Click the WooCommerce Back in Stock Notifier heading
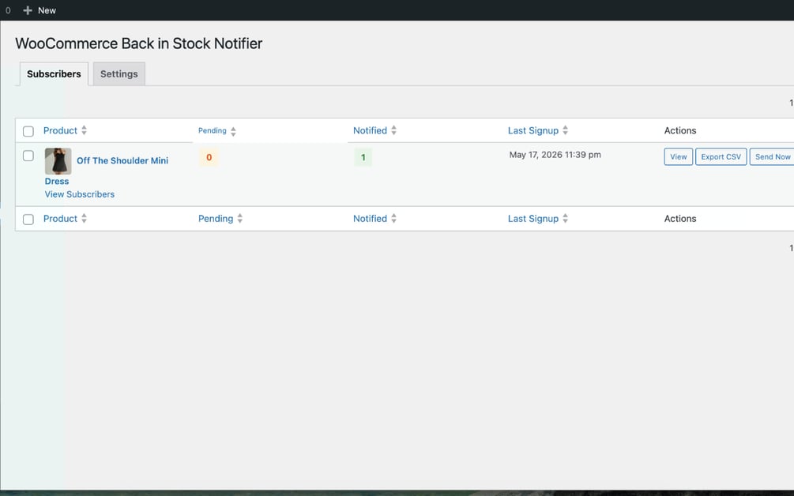 point(139,43)
